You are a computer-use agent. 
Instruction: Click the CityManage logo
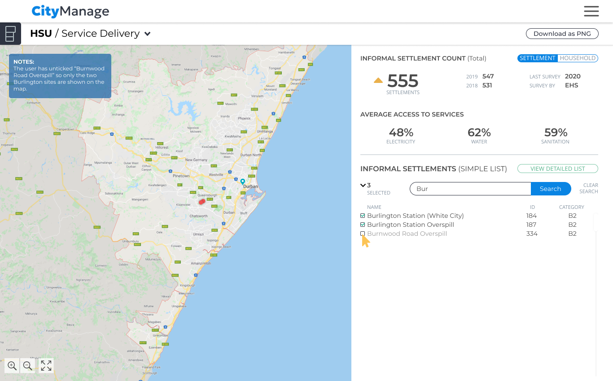pyautogui.click(x=70, y=12)
